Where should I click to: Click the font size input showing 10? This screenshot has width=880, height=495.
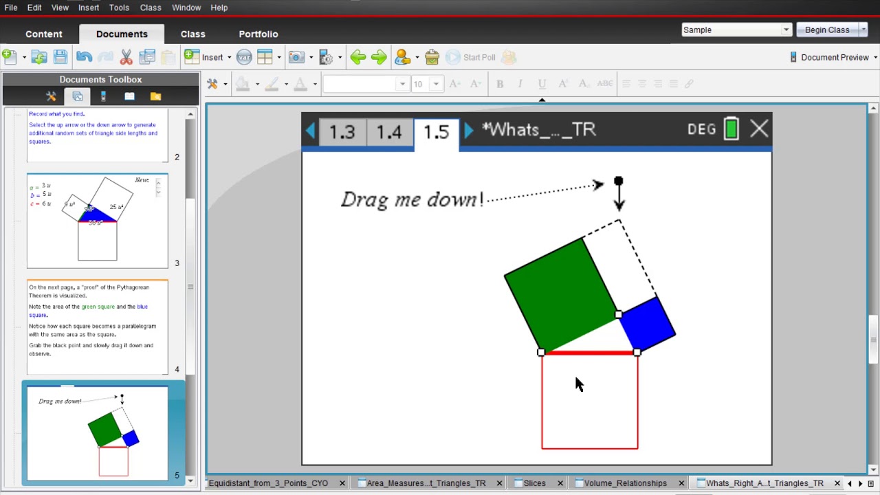click(x=420, y=84)
